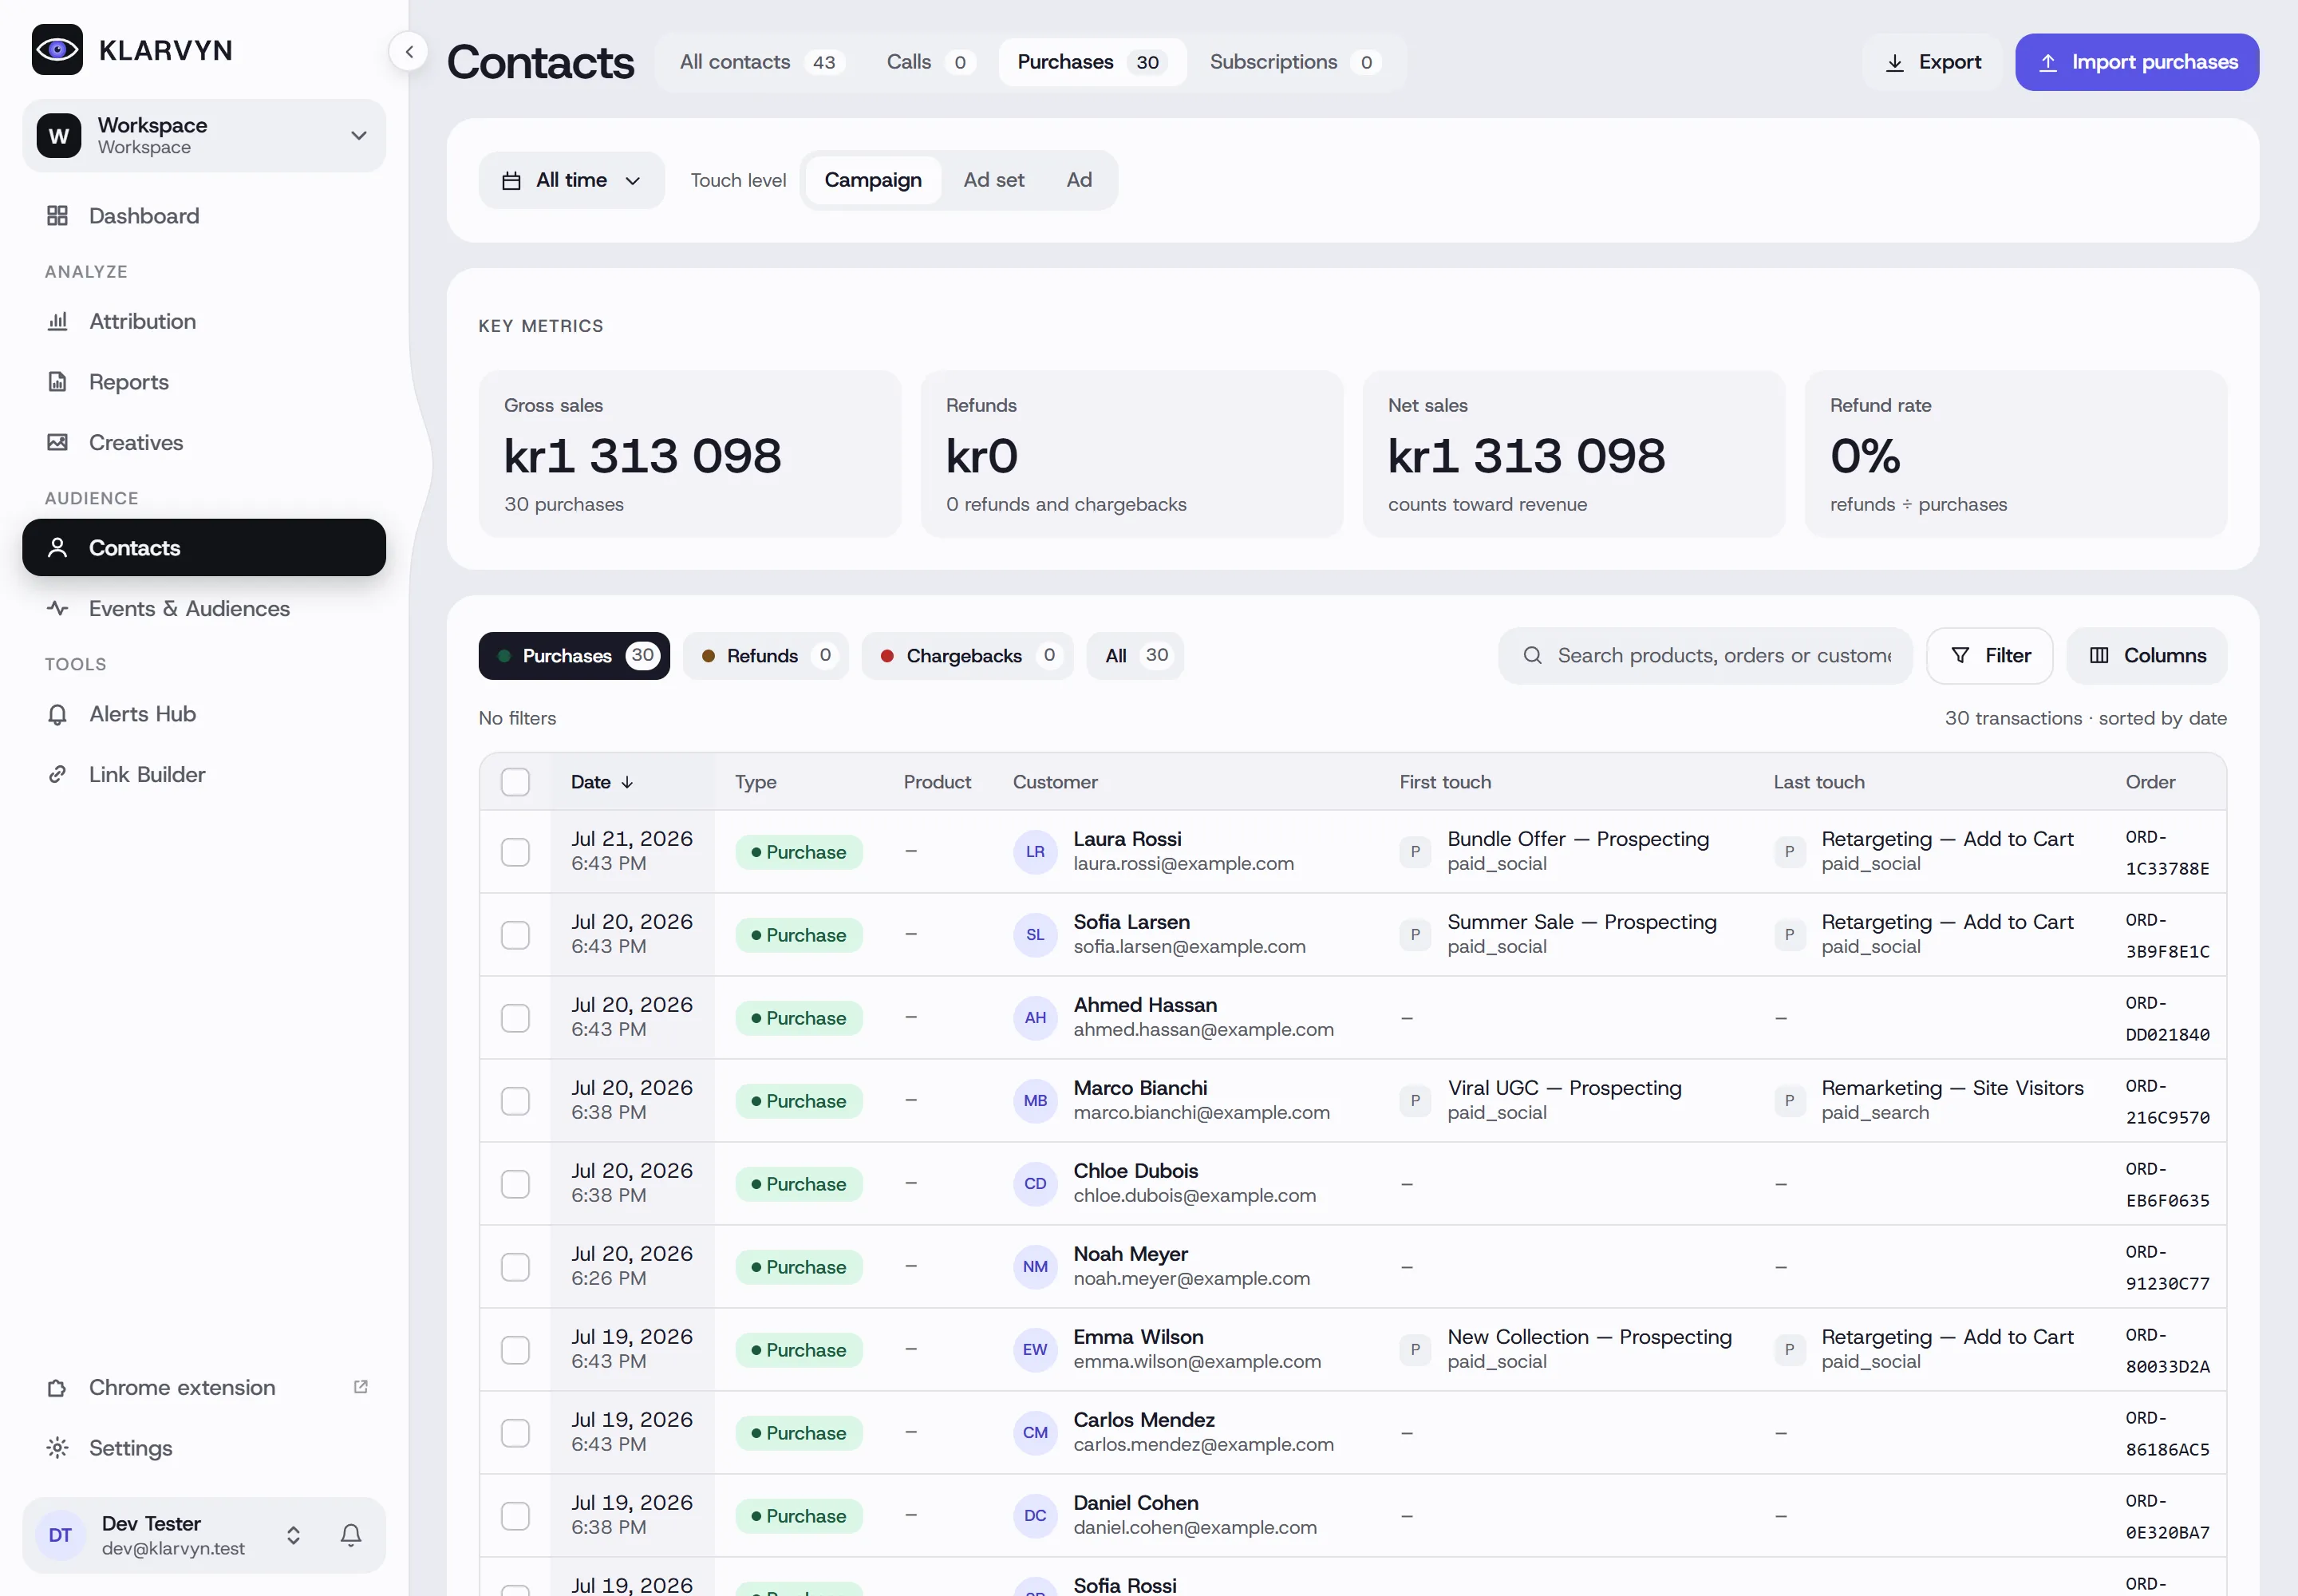This screenshot has width=2298, height=1596.
Task: Open the Reports document icon
Action: point(58,382)
